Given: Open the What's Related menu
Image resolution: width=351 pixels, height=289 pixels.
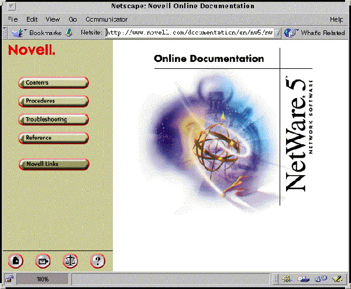Looking at the screenshot, I should [x=316, y=33].
